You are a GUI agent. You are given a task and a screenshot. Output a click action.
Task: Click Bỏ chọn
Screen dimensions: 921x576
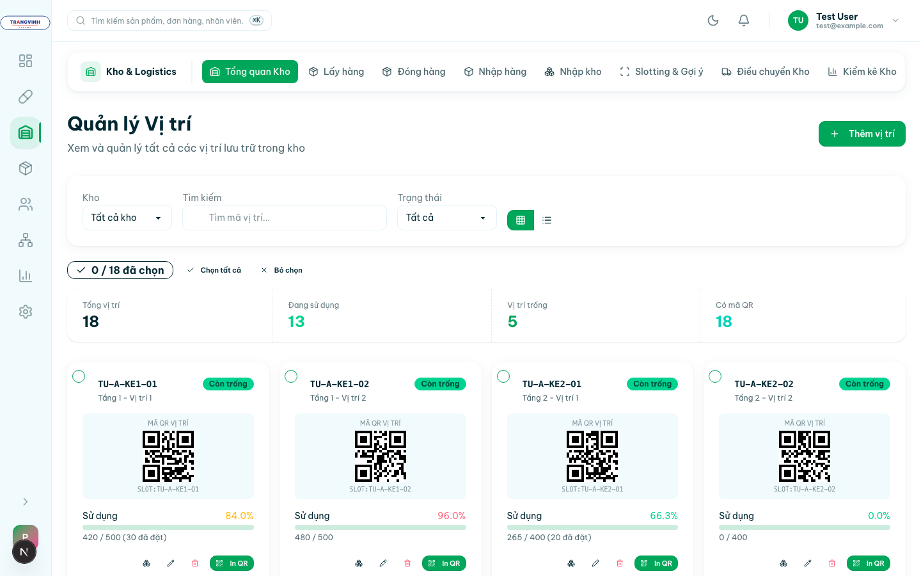click(282, 270)
